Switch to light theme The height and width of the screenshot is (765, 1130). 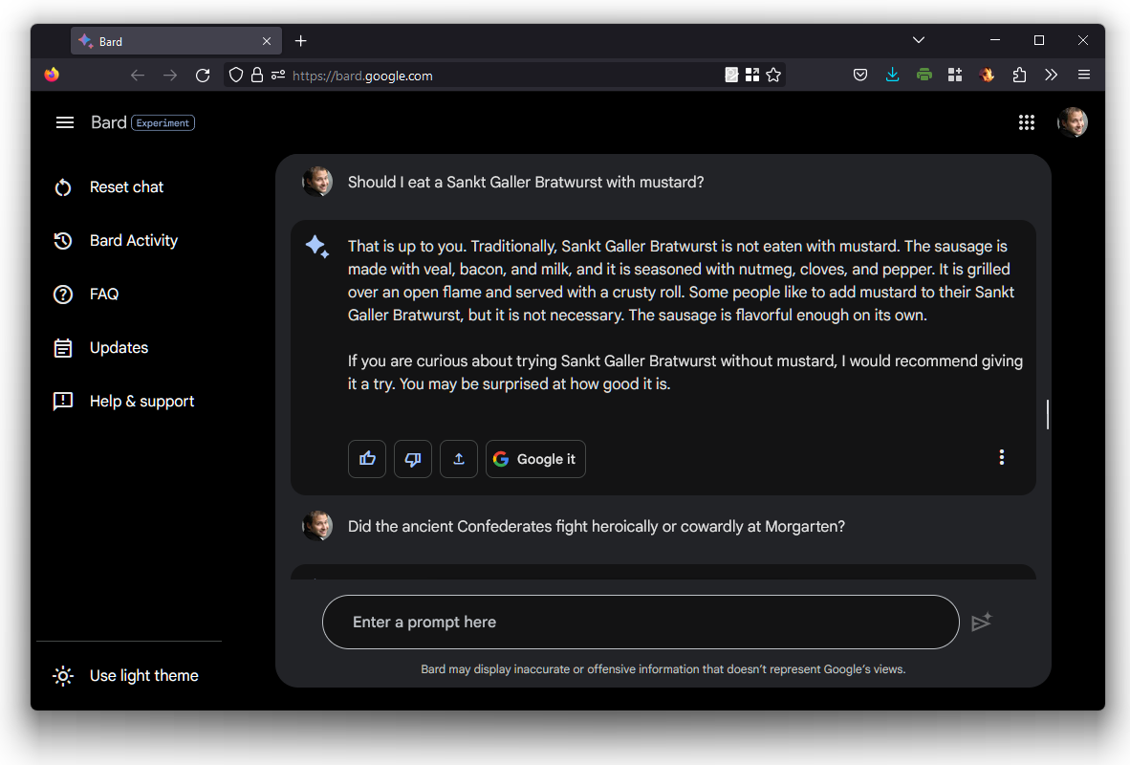(x=125, y=676)
